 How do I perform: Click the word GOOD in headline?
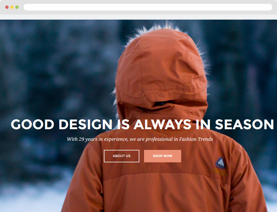click(x=32, y=124)
